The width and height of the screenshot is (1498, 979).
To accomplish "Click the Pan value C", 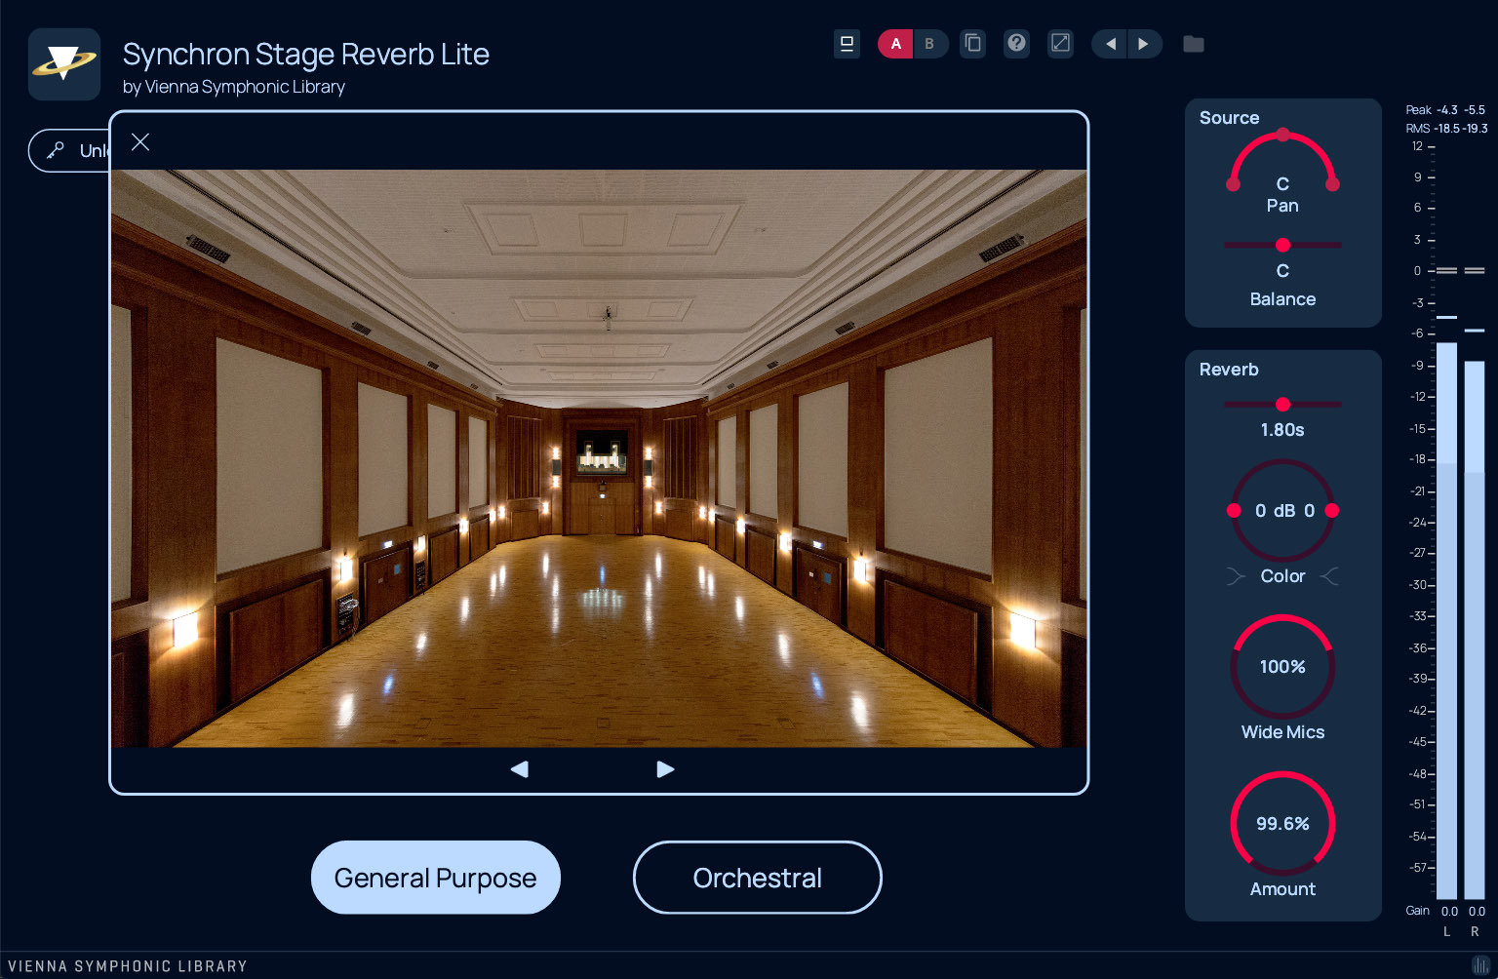I will click(x=1282, y=183).
